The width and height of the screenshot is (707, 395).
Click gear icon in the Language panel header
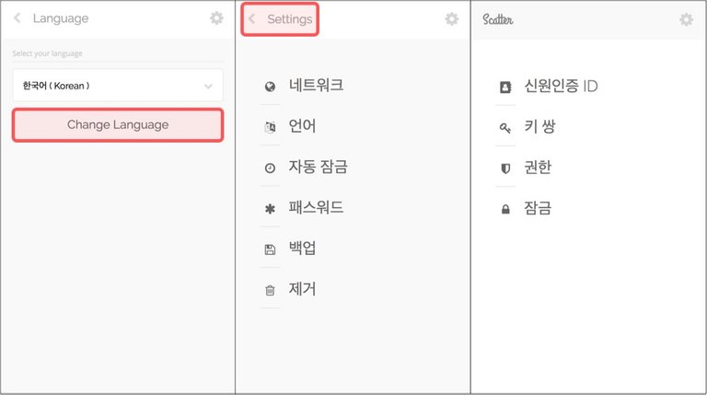[216, 18]
